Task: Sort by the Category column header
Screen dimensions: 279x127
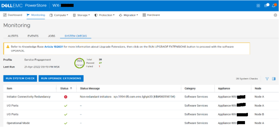Action: (x=190, y=88)
